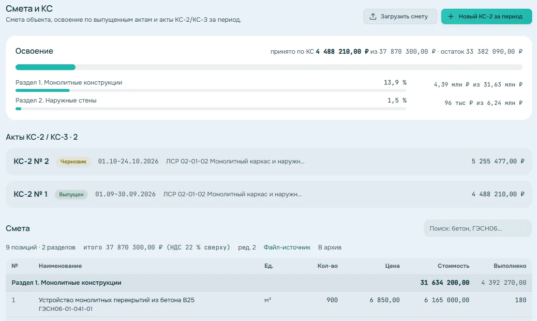The width and height of the screenshot is (537, 321).
Task: Click the Стоимость column header
Action: [x=453, y=266]
